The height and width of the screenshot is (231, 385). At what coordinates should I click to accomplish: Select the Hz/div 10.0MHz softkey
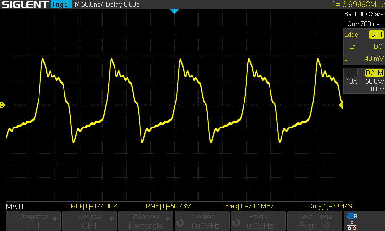pos(258,221)
